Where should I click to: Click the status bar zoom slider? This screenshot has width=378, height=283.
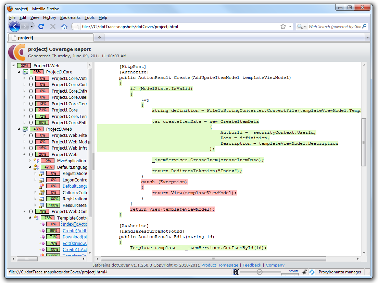(260, 272)
